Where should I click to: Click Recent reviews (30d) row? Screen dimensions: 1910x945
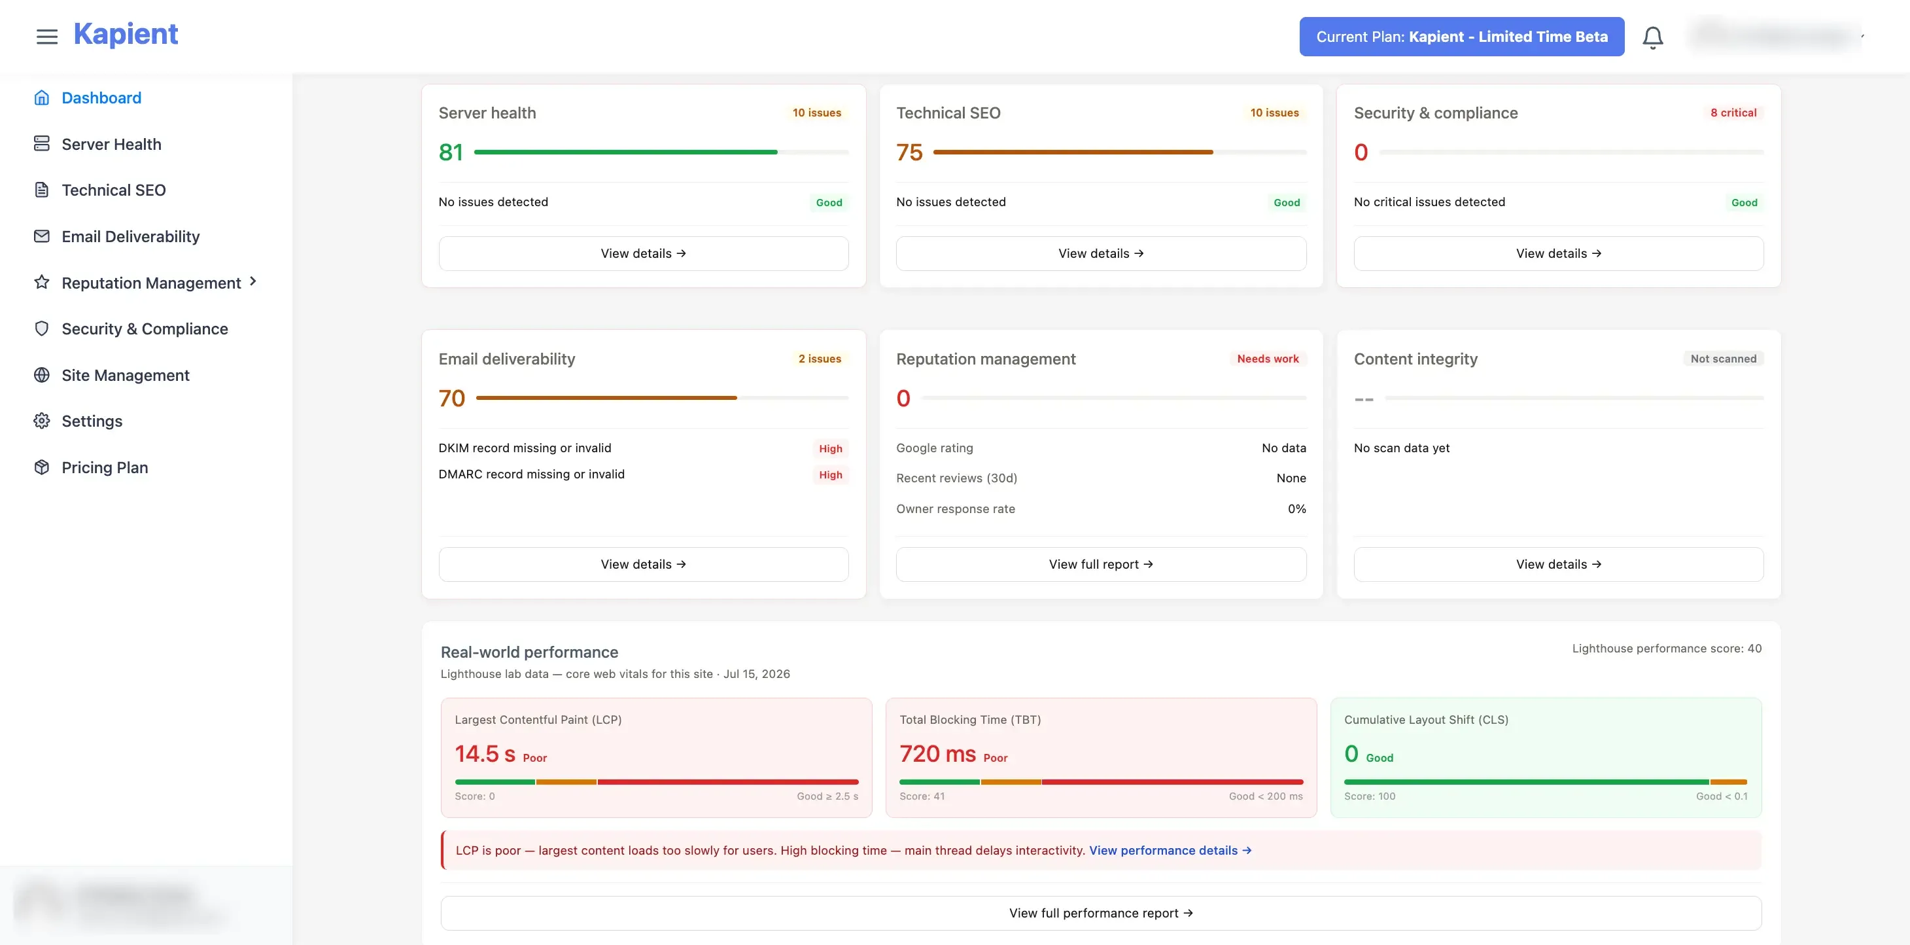pyautogui.click(x=1101, y=478)
